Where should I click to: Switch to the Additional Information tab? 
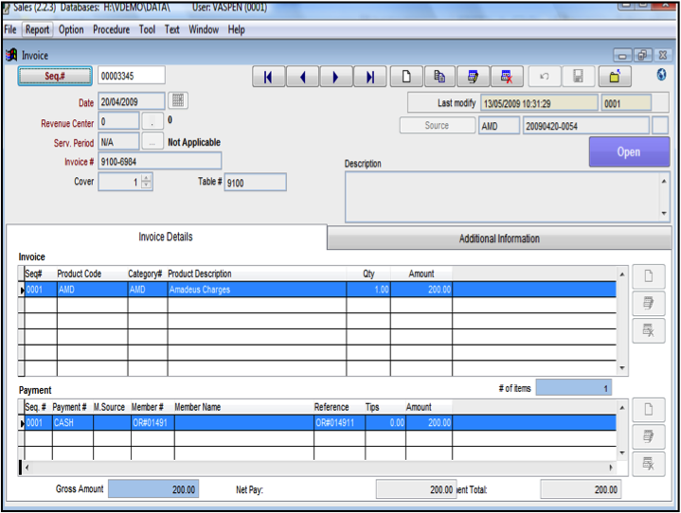tap(499, 239)
